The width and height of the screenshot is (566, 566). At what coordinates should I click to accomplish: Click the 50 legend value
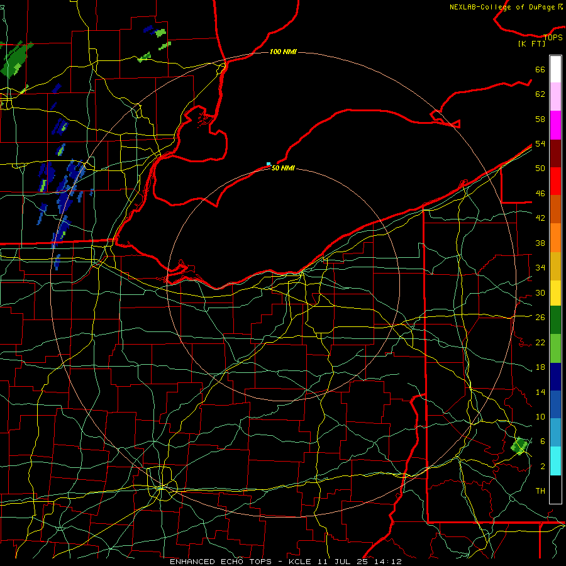(x=540, y=168)
